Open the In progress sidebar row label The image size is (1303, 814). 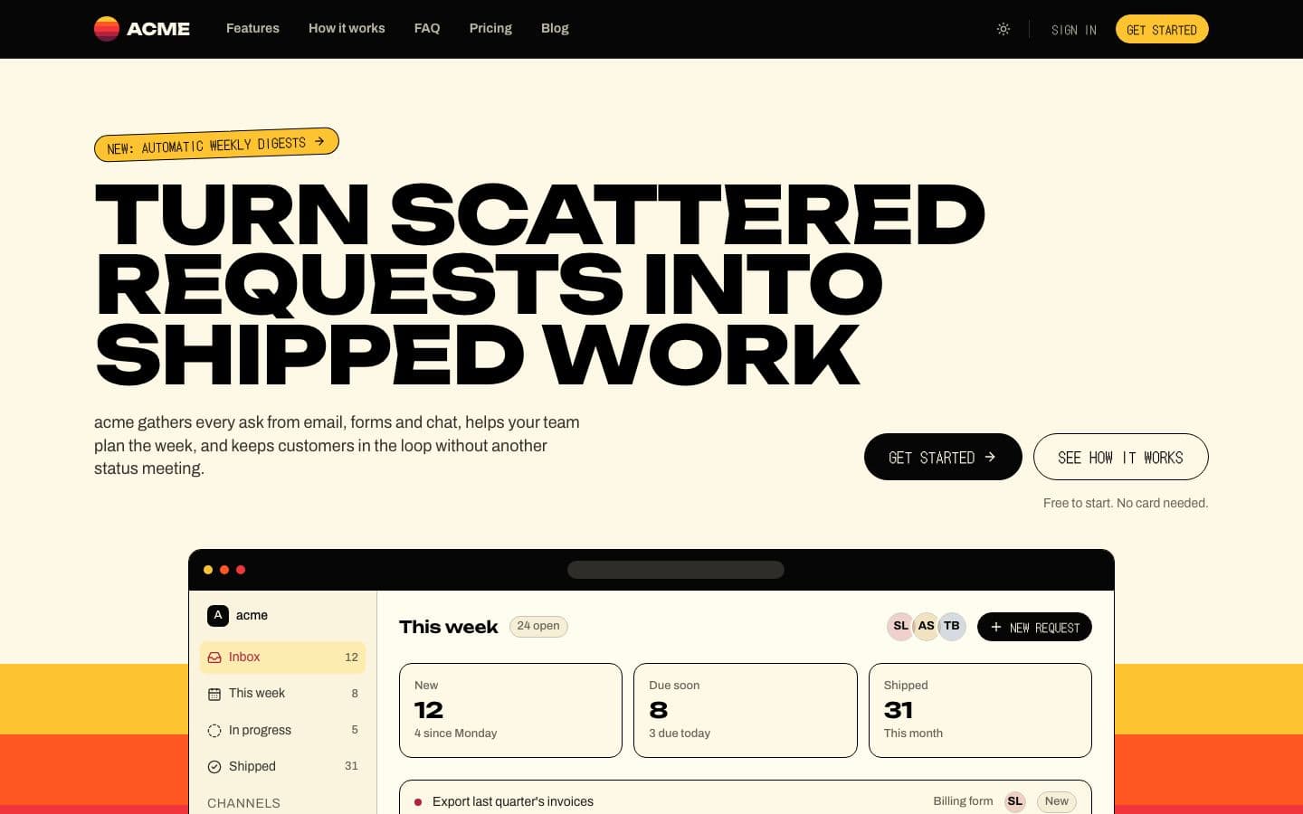coord(260,730)
